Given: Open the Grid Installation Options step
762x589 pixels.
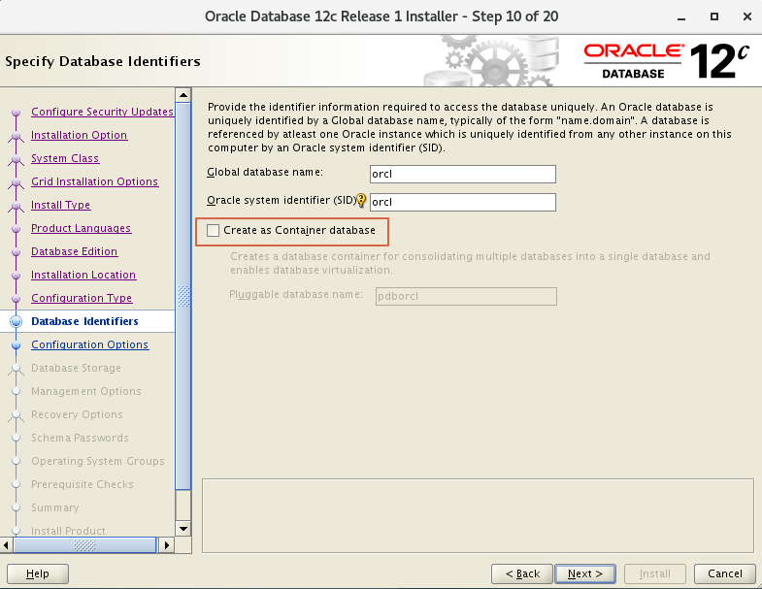Looking at the screenshot, I should [x=94, y=181].
